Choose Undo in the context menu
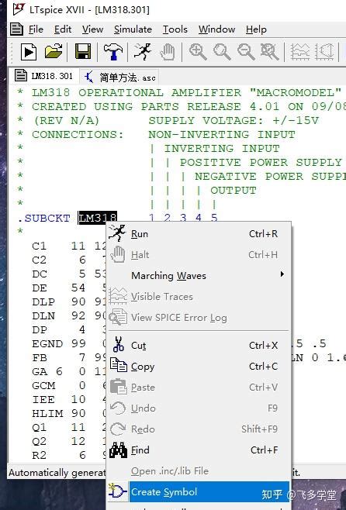The height and width of the screenshot is (510, 346). (x=198, y=408)
